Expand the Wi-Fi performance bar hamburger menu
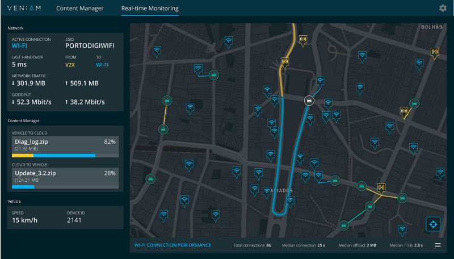This screenshot has height=259, width=454. (x=438, y=245)
